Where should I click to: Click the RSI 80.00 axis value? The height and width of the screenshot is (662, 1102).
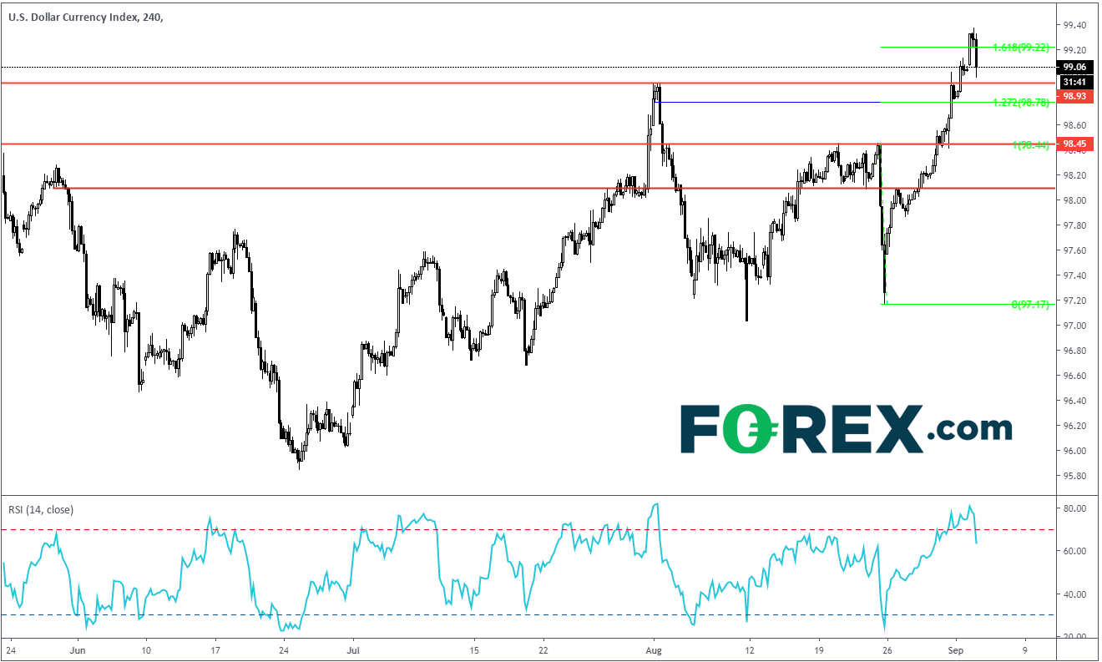(x=1074, y=508)
